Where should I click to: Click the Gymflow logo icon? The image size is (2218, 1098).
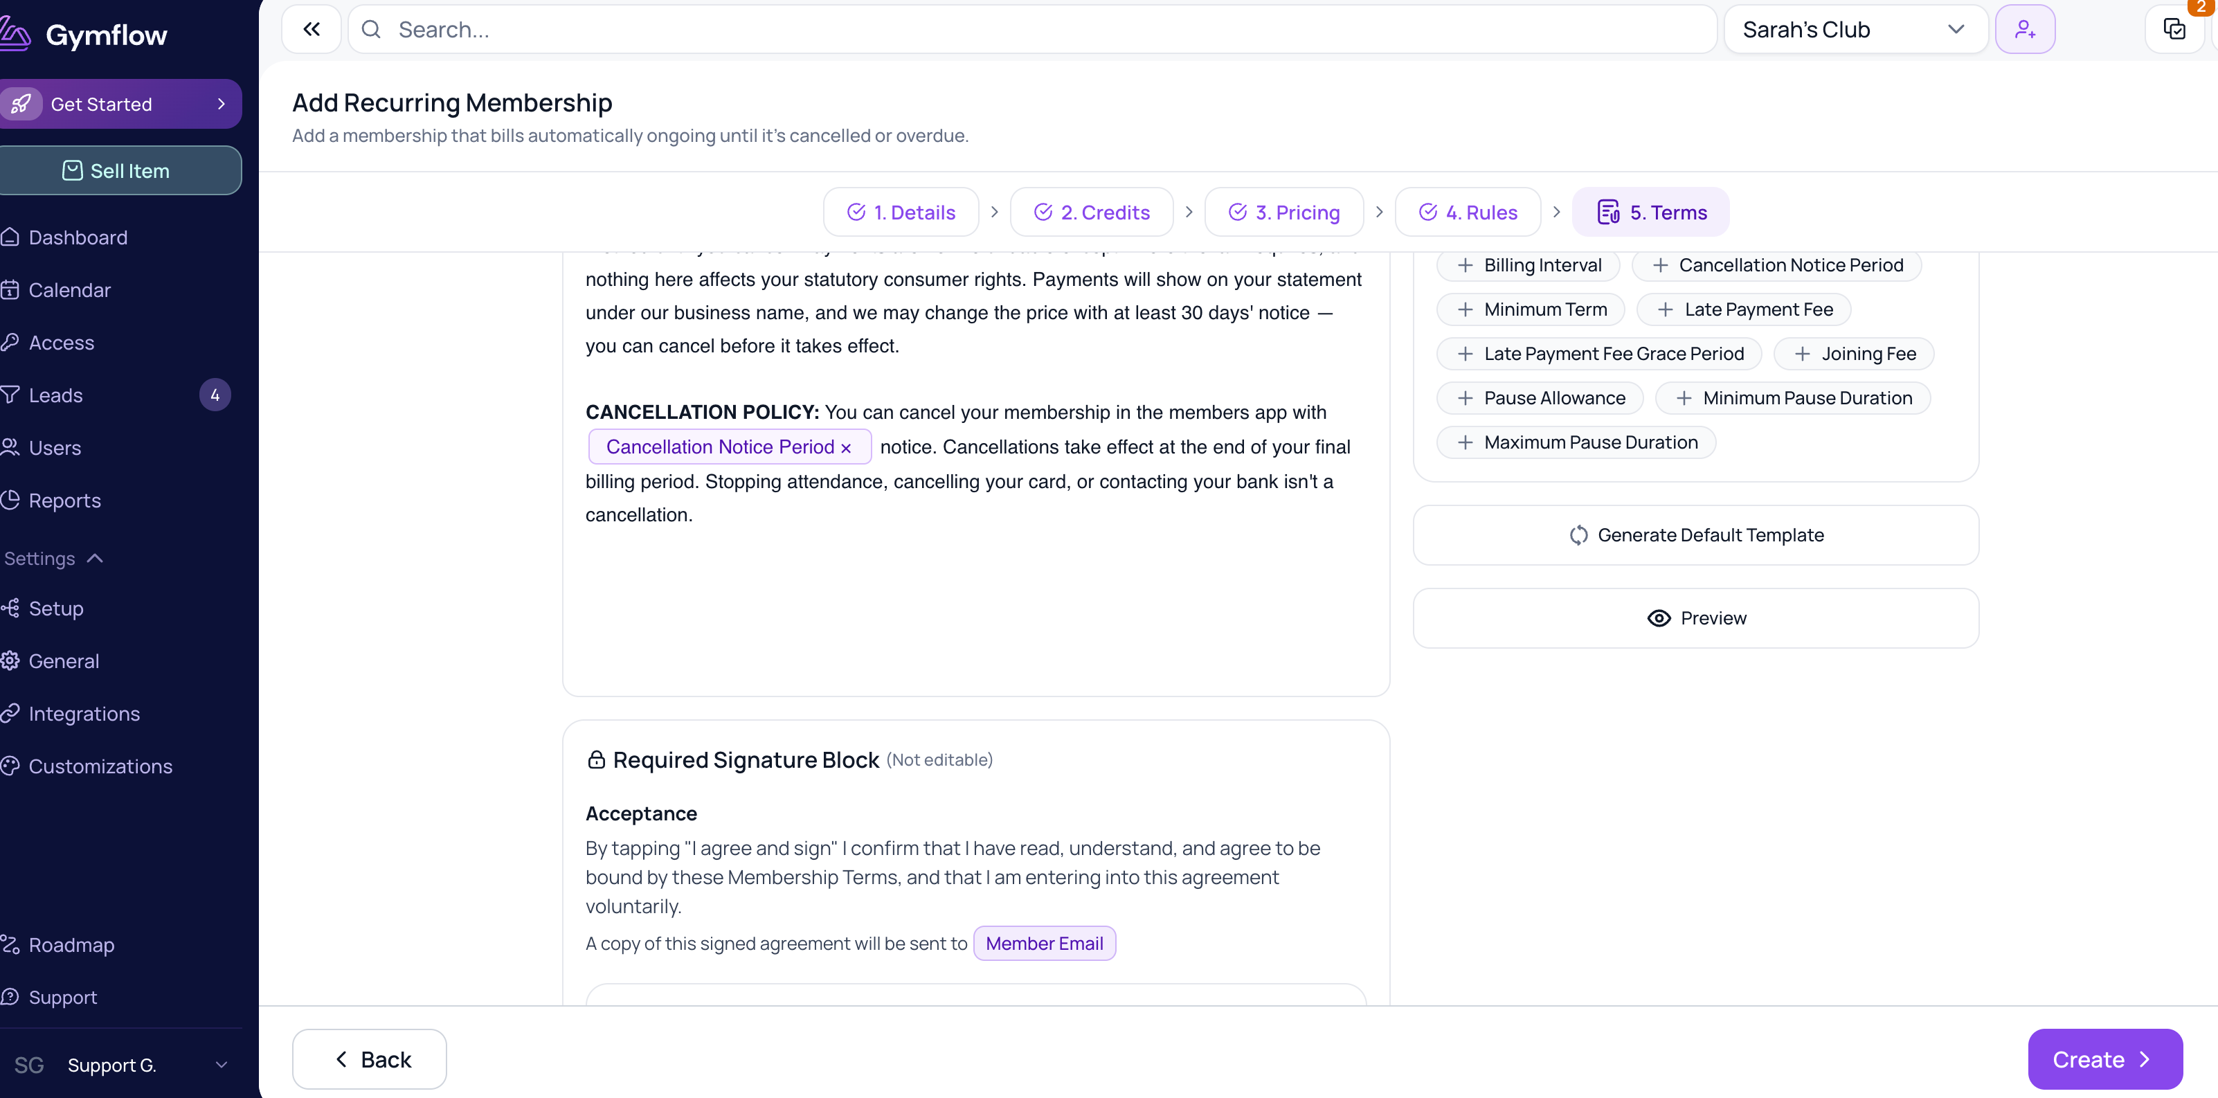click(x=15, y=35)
